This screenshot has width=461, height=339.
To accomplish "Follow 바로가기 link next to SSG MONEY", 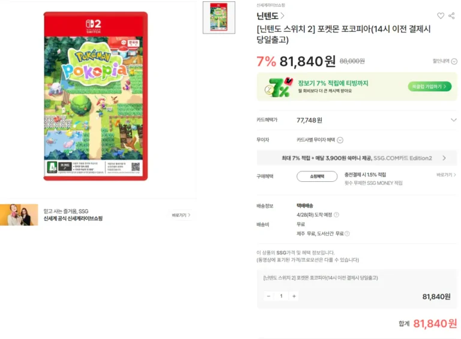I will pyautogui.click(x=446, y=175).
